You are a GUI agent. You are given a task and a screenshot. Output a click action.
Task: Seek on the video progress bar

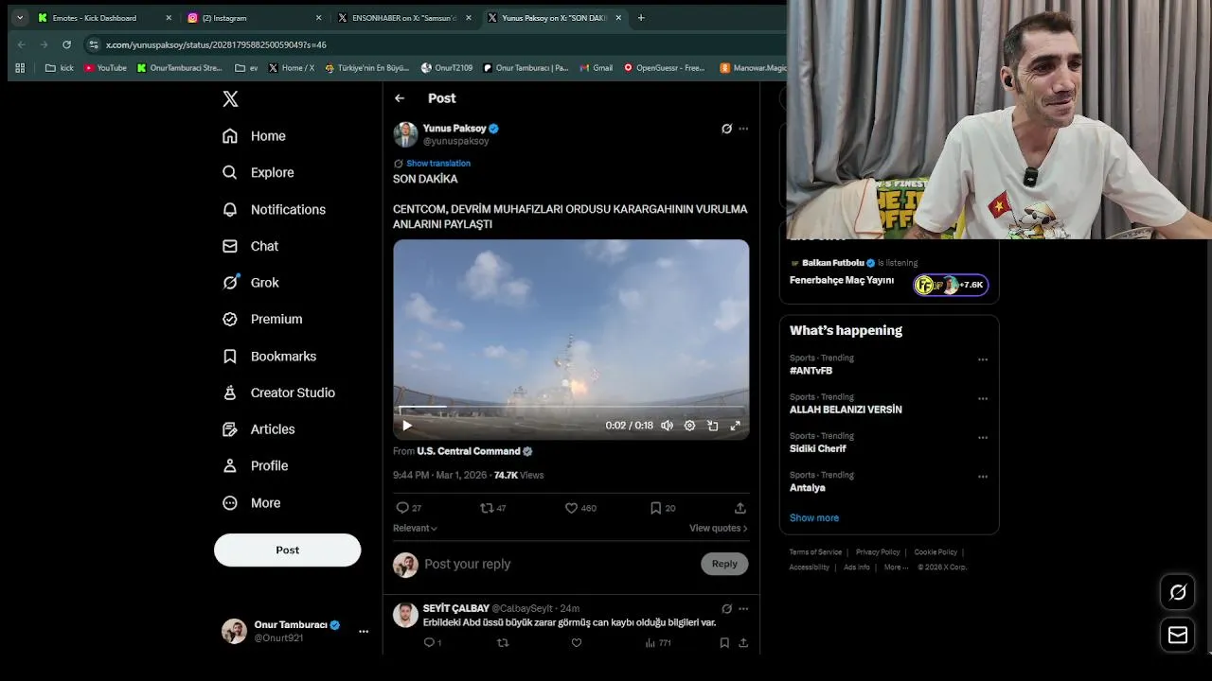571,408
